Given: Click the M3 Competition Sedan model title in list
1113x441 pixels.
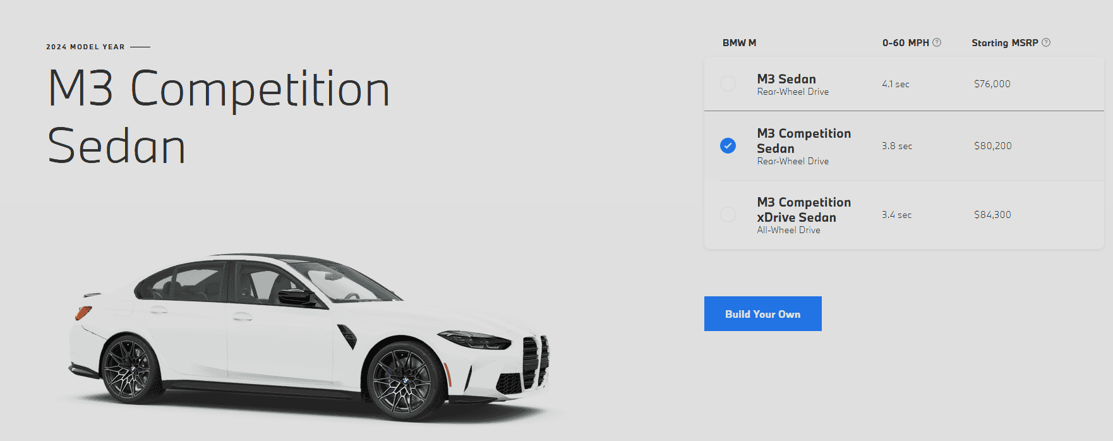Looking at the screenshot, I should 804,141.
